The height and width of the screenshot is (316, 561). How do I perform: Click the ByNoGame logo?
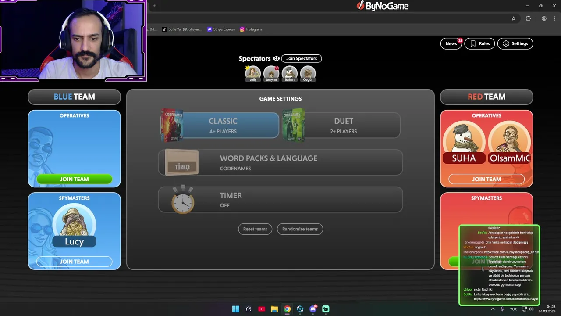pos(383,6)
